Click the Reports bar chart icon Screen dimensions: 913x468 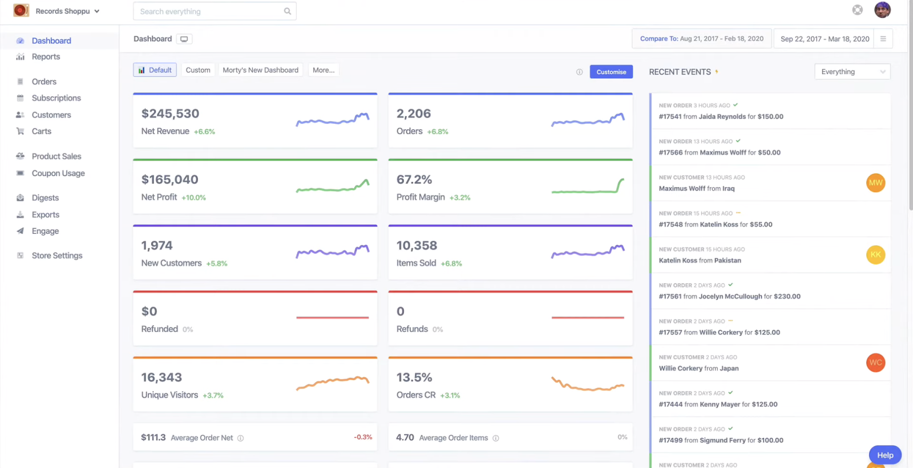(21, 57)
